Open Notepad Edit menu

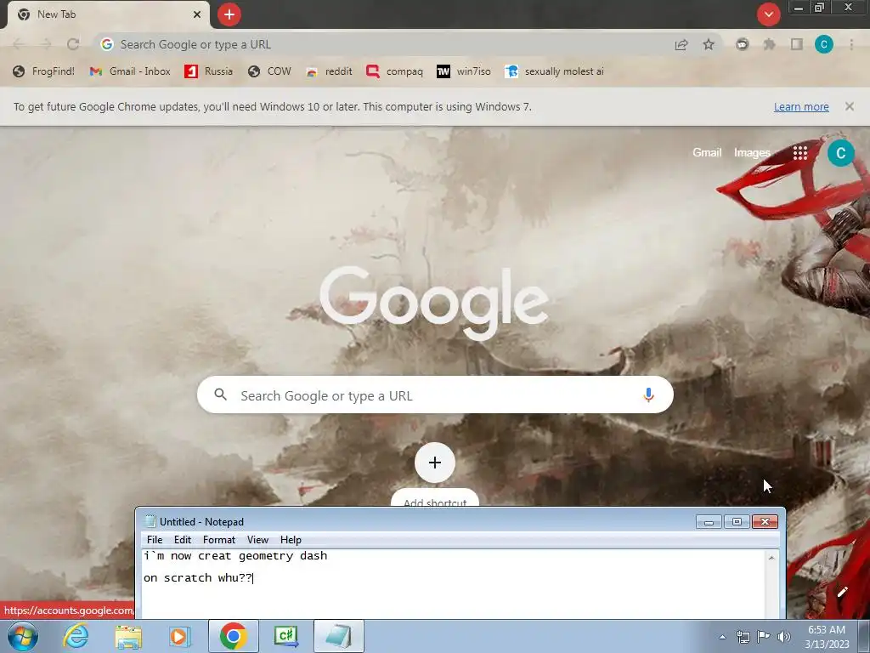pos(183,540)
